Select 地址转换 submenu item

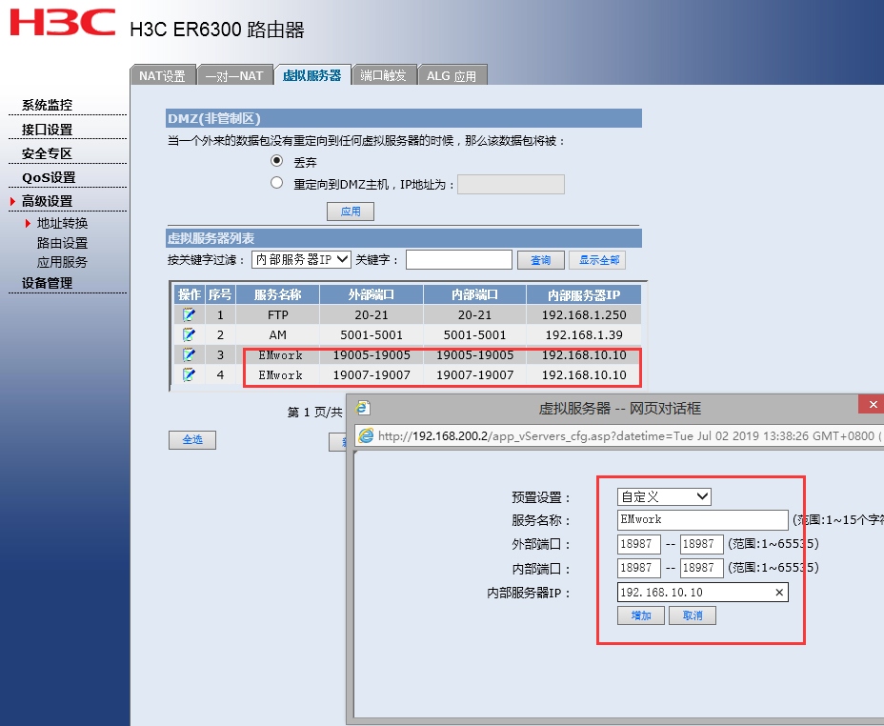pos(62,223)
